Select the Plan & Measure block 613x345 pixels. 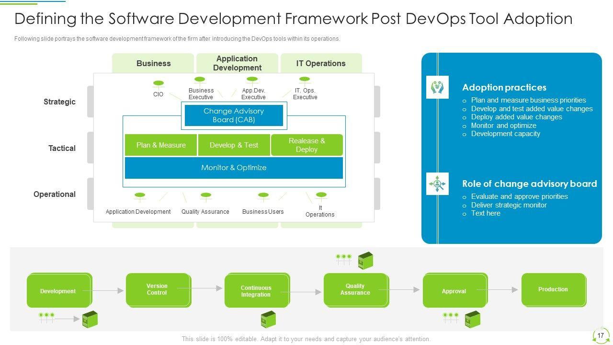click(x=161, y=145)
